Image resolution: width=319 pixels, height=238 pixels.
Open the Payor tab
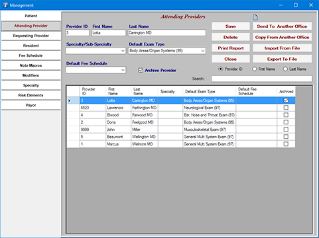pos(31,105)
